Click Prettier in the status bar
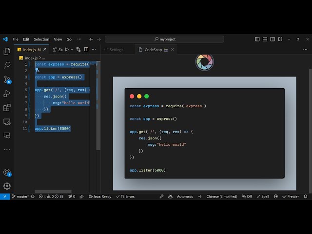 [291, 196]
